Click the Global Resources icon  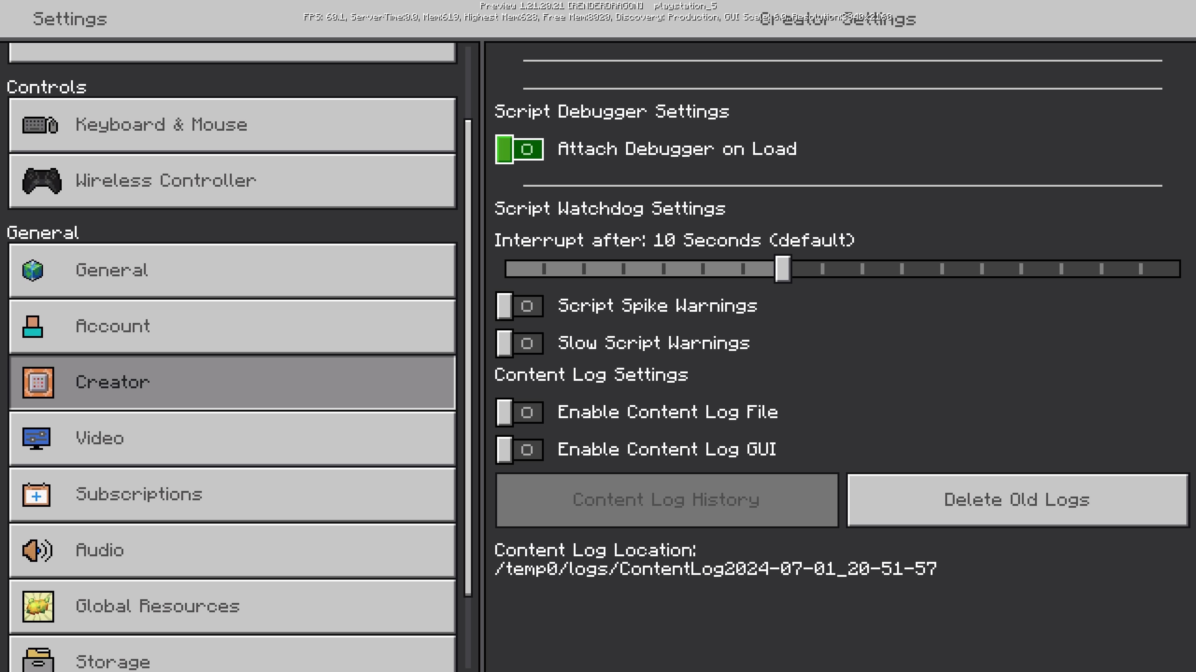pyautogui.click(x=38, y=607)
